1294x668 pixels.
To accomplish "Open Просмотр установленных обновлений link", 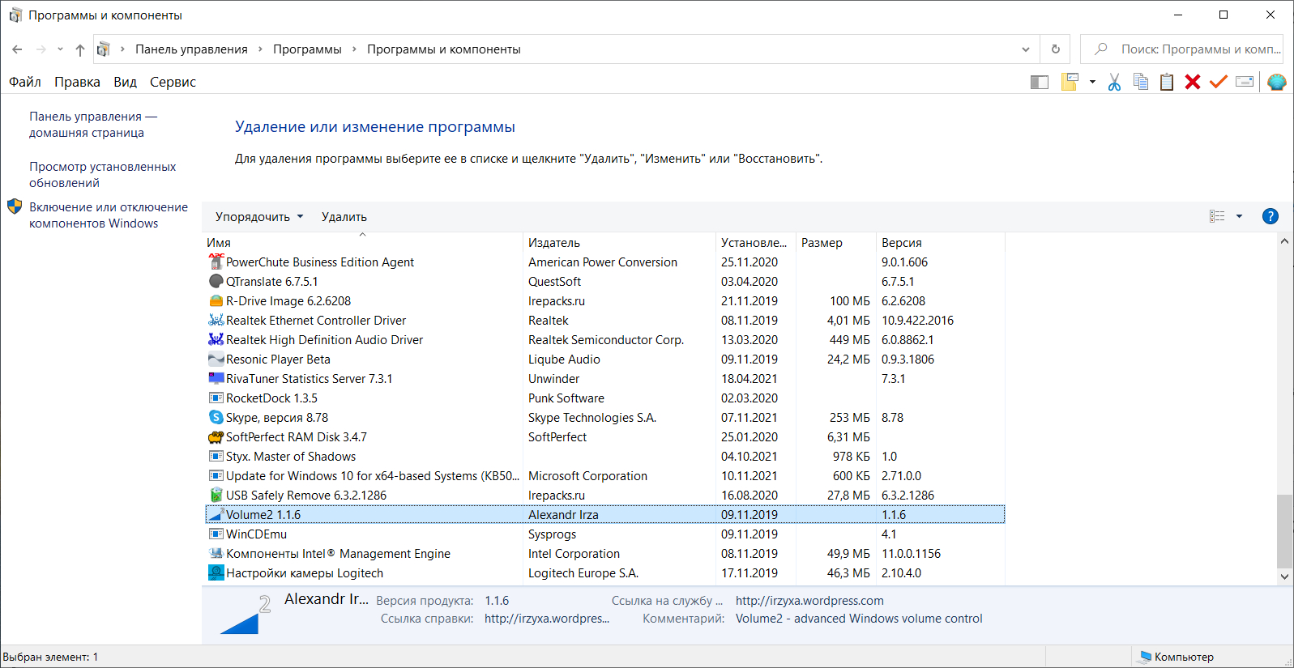I will [x=103, y=175].
